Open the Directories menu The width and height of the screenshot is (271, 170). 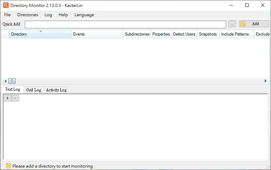coord(28,15)
